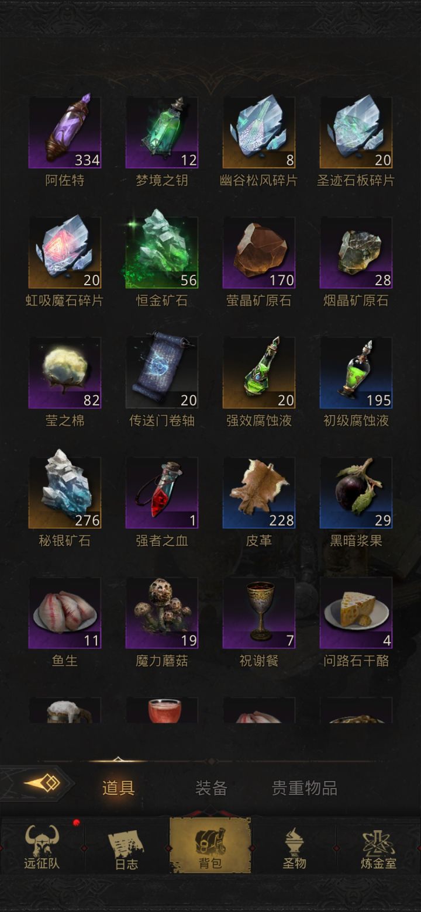Viewport: 421px width, 912px height.
Task: Tap the 皮革 leather hide item
Action: click(259, 493)
